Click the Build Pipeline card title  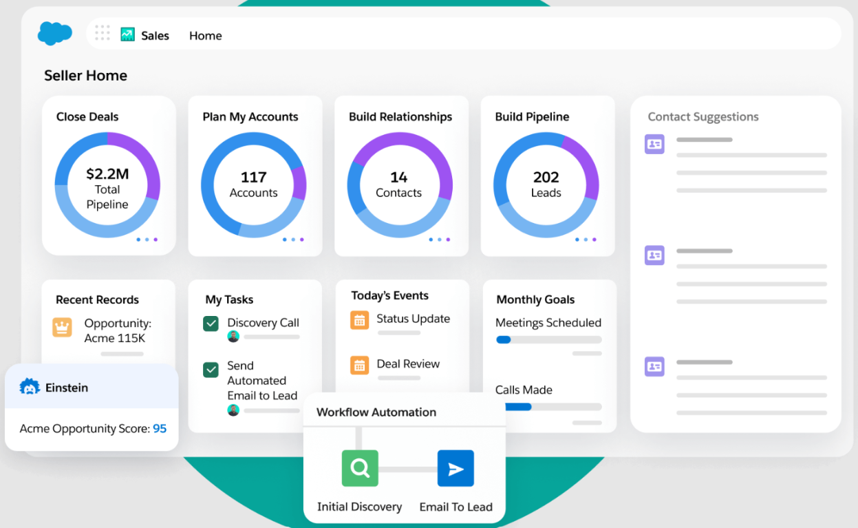(x=533, y=117)
